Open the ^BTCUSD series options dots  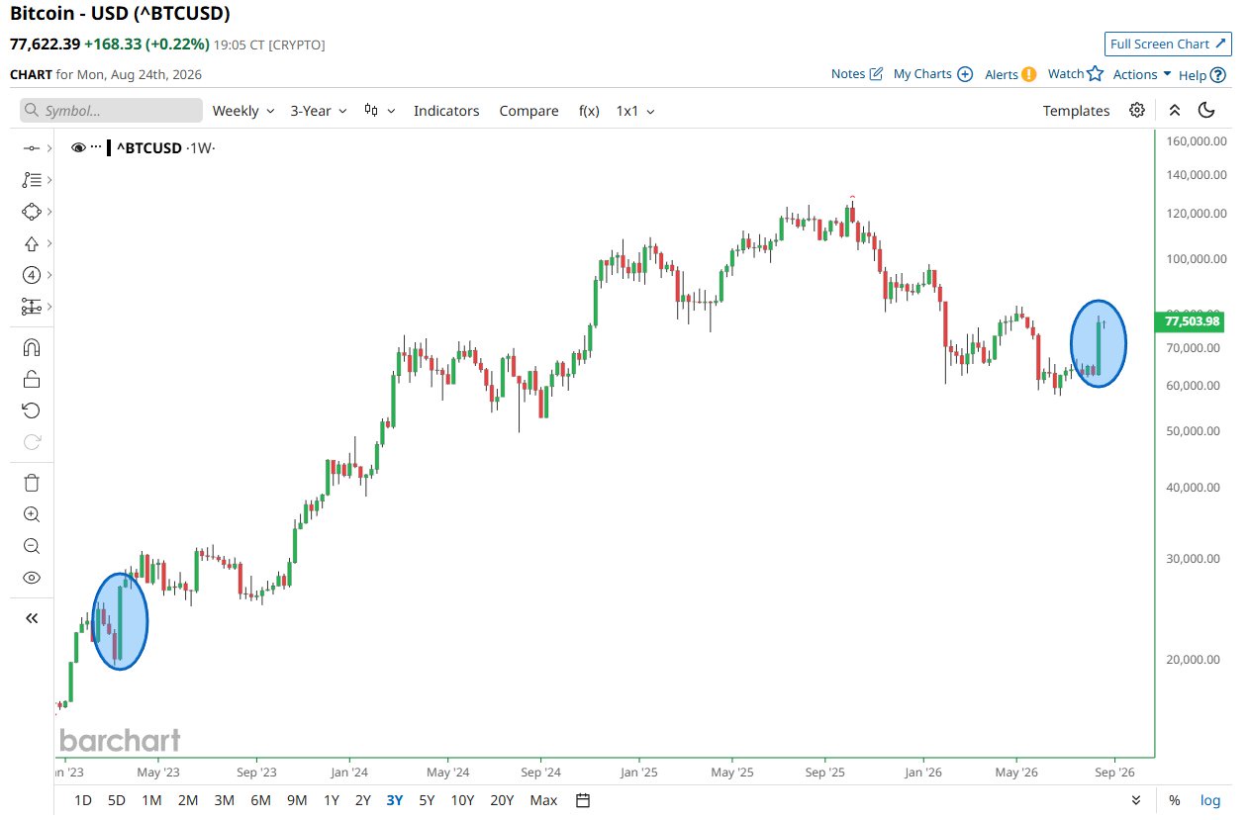[x=96, y=147]
